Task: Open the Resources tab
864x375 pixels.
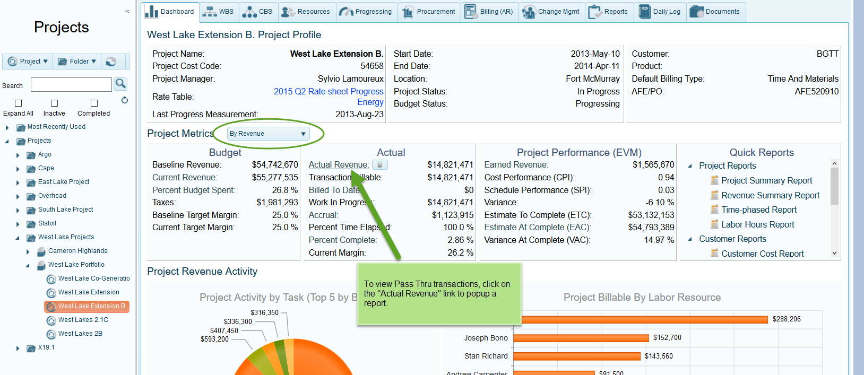Action: click(306, 12)
